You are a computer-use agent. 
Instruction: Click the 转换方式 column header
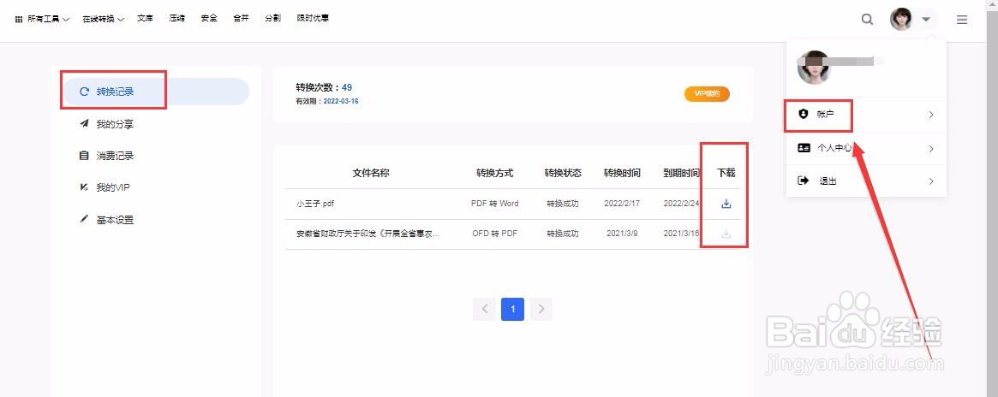(494, 173)
